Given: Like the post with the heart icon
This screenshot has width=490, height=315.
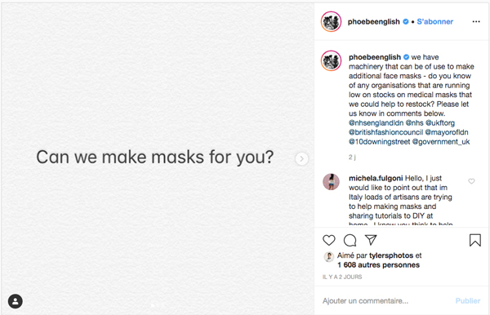Looking at the screenshot, I should coord(329,241).
